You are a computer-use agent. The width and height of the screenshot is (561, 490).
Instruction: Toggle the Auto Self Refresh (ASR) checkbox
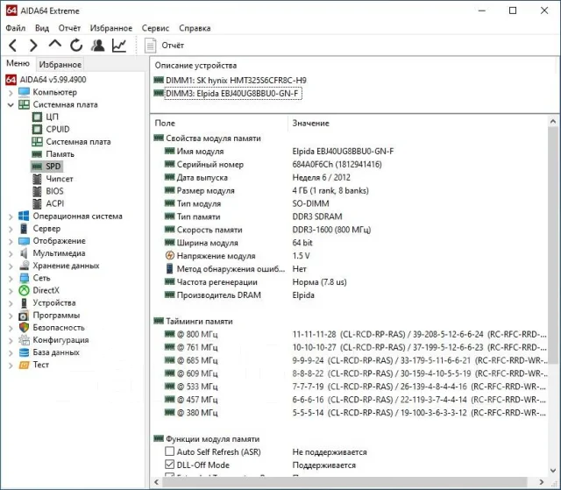[x=169, y=451]
